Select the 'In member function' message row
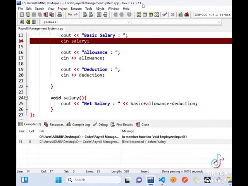The width and height of the screenshot is (248, 186). pos(124,137)
